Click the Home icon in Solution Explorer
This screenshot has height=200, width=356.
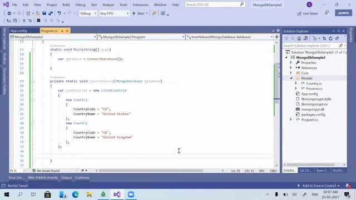[x=299, y=38]
